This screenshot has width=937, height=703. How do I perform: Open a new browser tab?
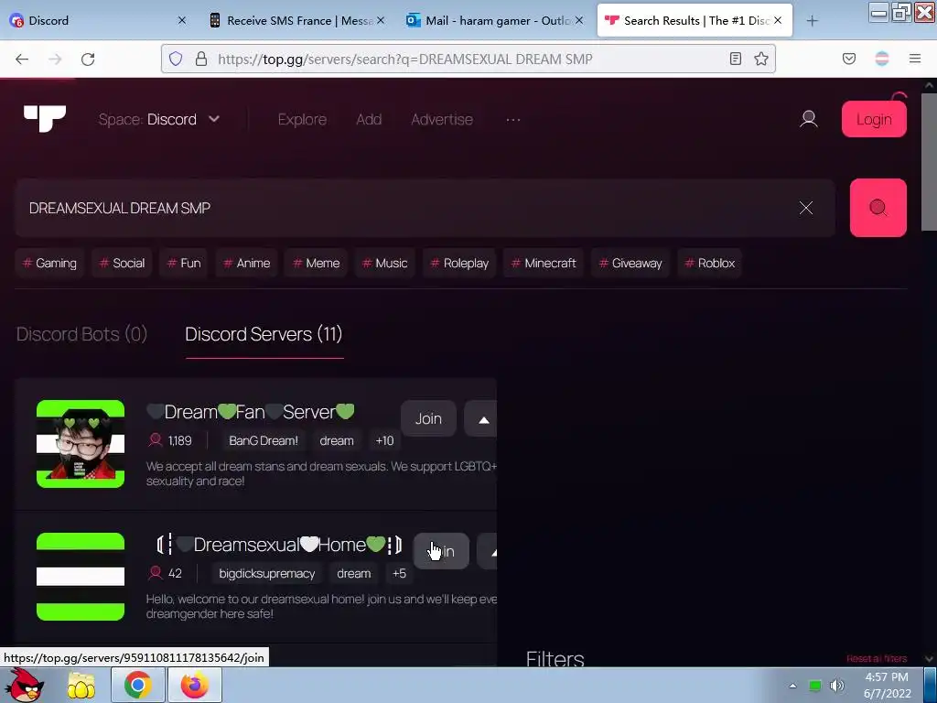812,21
